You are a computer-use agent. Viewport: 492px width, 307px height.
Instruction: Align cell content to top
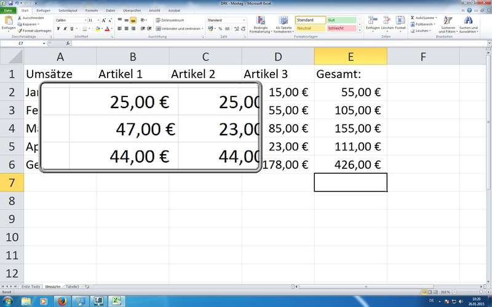119,20
